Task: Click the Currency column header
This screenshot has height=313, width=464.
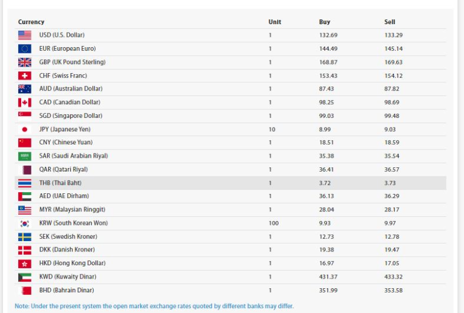Action: coord(31,22)
